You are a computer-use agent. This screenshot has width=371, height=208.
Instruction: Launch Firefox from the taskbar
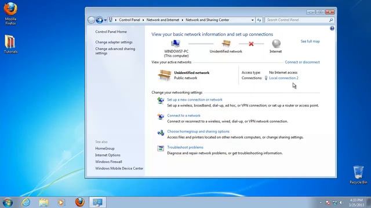point(80,202)
